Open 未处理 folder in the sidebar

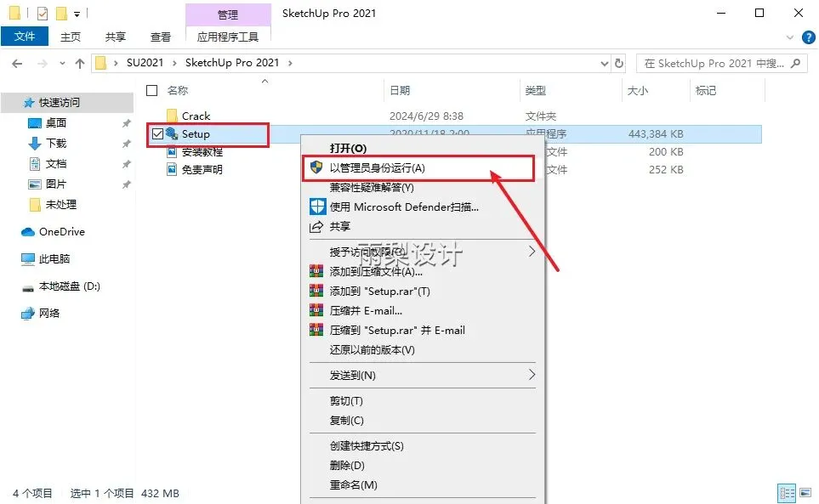(61, 205)
